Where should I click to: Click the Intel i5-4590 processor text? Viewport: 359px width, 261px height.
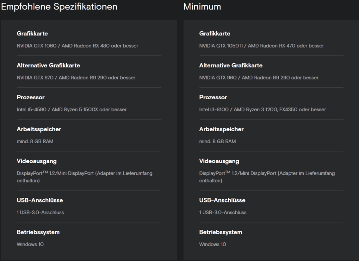[72, 109]
